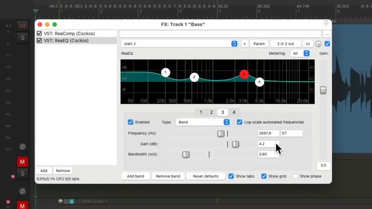The image size is (372, 209).
Task: Click the wet/dry mix knob next to UI
Action: (x=319, y=44)
